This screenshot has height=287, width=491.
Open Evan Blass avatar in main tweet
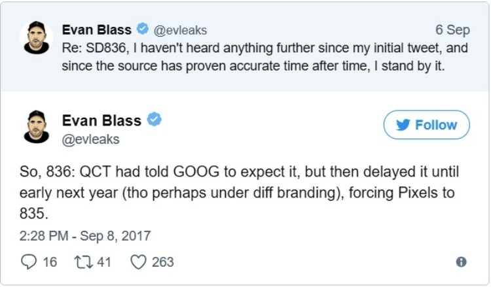click(x=36, y=127)
